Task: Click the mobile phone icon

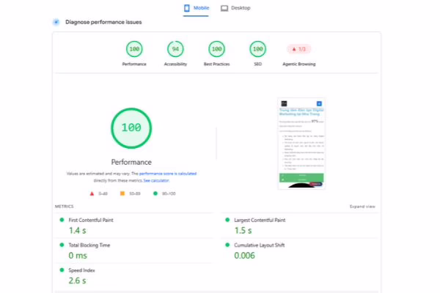Action: coord(187,8)
